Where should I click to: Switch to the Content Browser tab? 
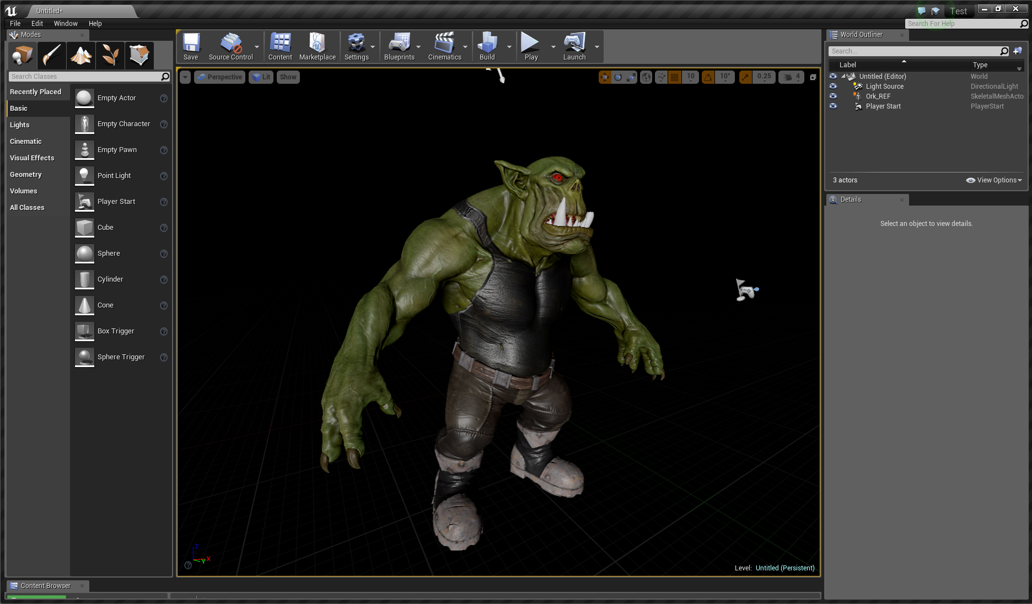[45, 586]
